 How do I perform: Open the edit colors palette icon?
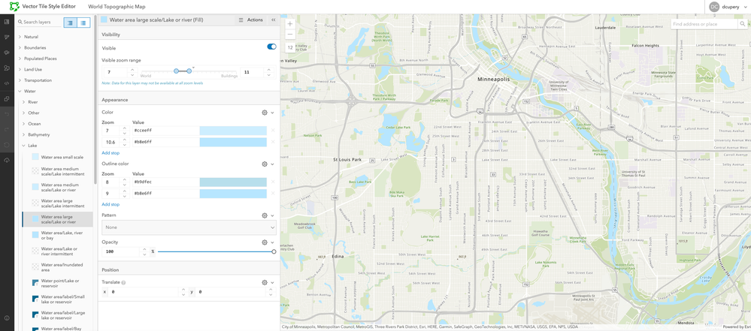[7, 52]
